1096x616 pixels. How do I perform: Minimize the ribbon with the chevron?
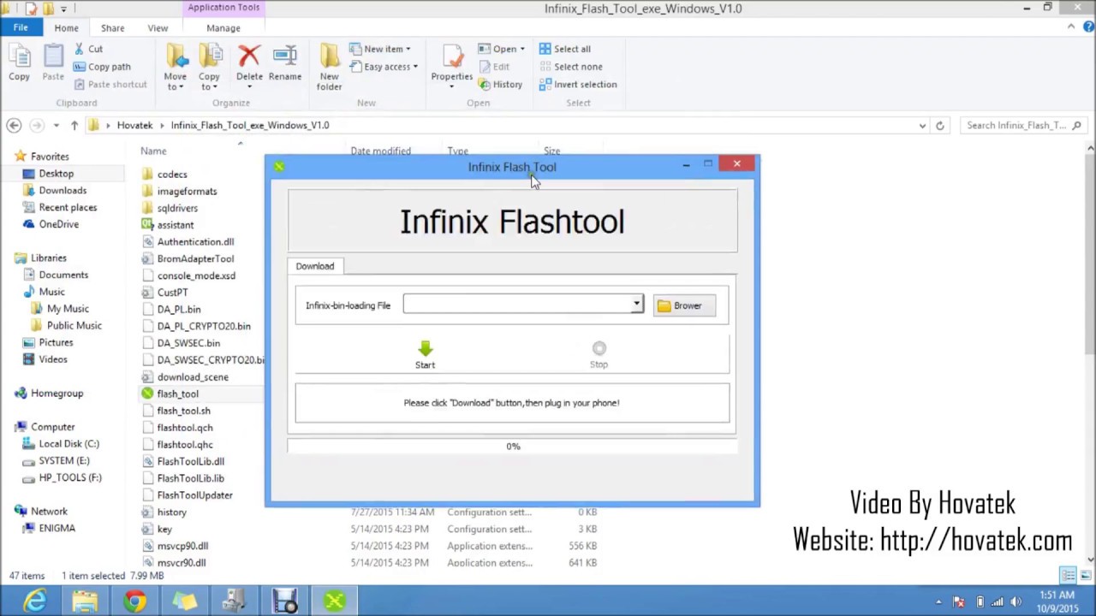point(1070,27)
